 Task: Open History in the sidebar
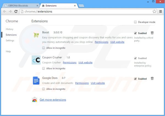10,29
